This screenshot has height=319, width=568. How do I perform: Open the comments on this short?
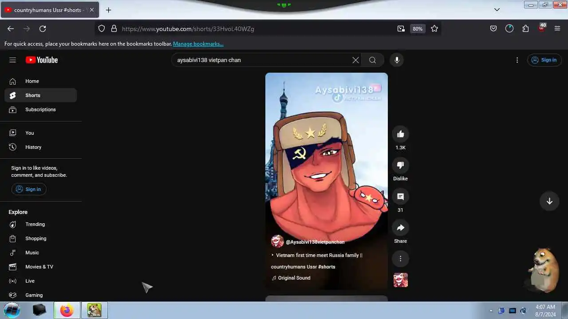(x=400, y=197)
